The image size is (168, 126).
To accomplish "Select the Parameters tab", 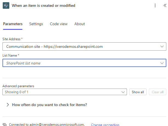I will click(x=13, y=24).
